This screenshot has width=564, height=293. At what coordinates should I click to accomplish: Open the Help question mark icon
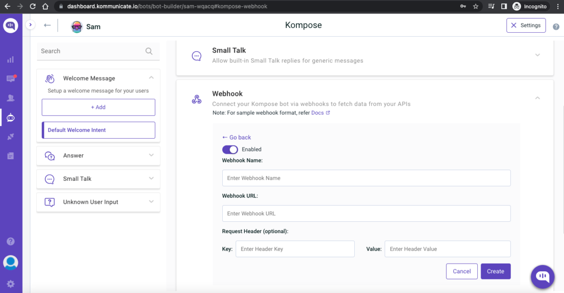pos(11,241)
